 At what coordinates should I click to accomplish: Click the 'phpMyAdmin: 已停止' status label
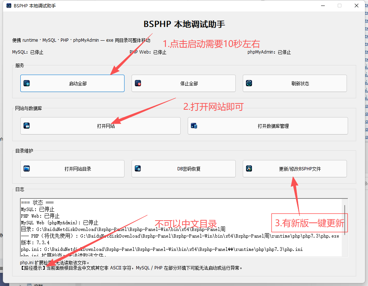(x=269, y=52)
